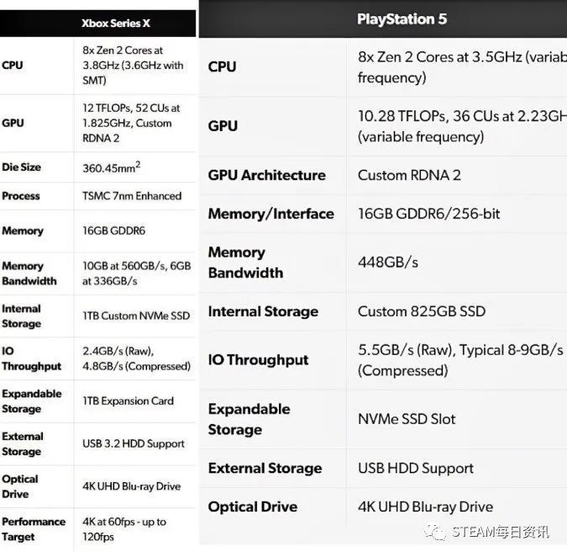Viewport: 567px width, 557px height.
Task: Click the Xbox 'CPU' row label
Action: 13,65
